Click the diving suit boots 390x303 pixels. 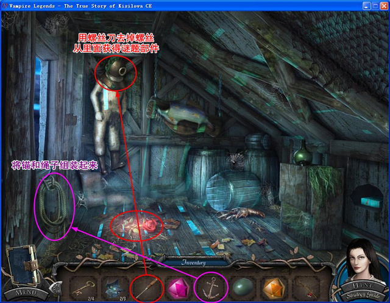(x=111, y=162)
